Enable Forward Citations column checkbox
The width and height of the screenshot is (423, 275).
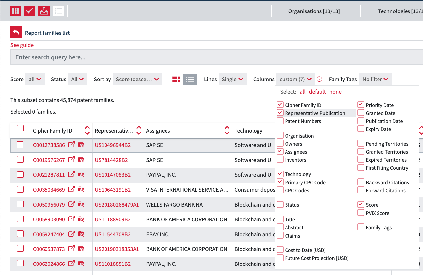[x=361, y=190]
